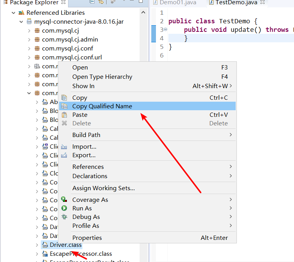Click Export icon in context menu
This screenshot has height=262, width=294.
tap(64, 155)
